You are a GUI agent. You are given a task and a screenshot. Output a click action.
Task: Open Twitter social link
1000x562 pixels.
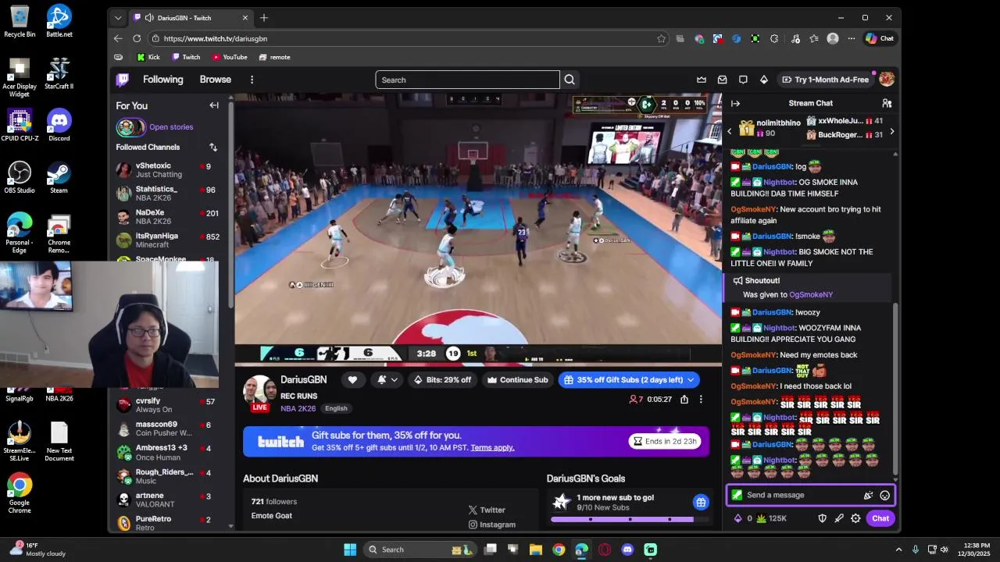[x=487, y=510]
